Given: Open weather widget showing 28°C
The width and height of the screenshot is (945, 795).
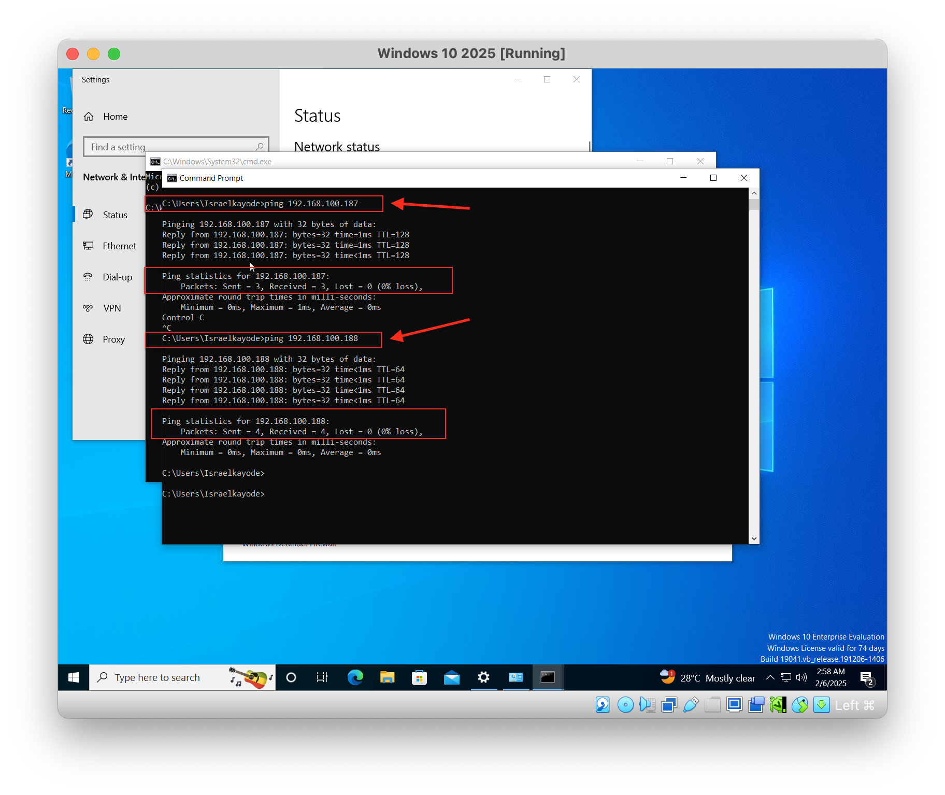Looking at the screenshot, I should [x=707, y=677].
